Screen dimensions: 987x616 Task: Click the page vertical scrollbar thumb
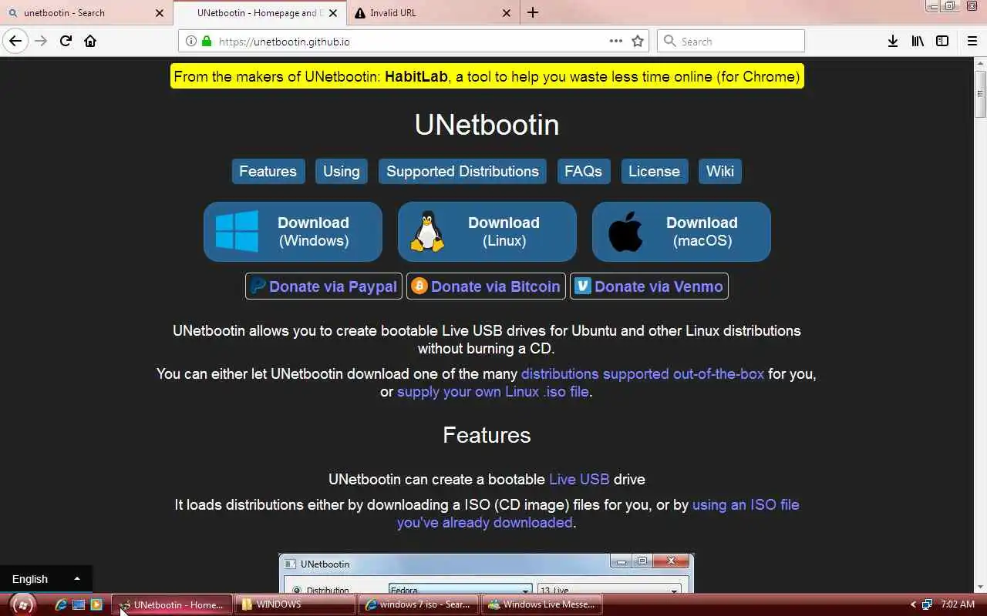tap(980, 92)
